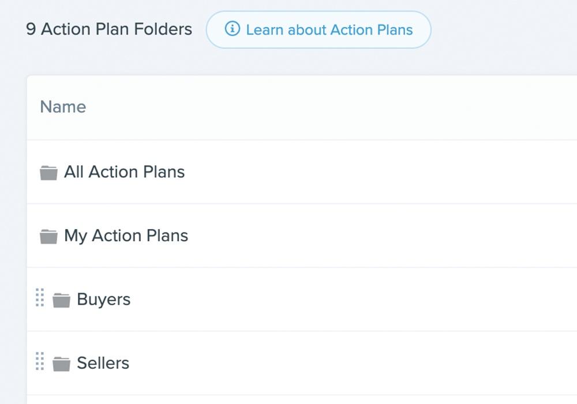Open the Sellers folder name
Viewport: 577px width, 404px height.
[x=103, y=363]
